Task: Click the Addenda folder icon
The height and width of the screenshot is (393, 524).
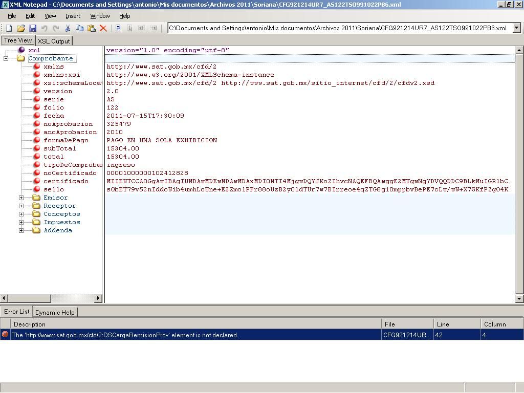Action: pyautogui.click(x=36, y=230)
